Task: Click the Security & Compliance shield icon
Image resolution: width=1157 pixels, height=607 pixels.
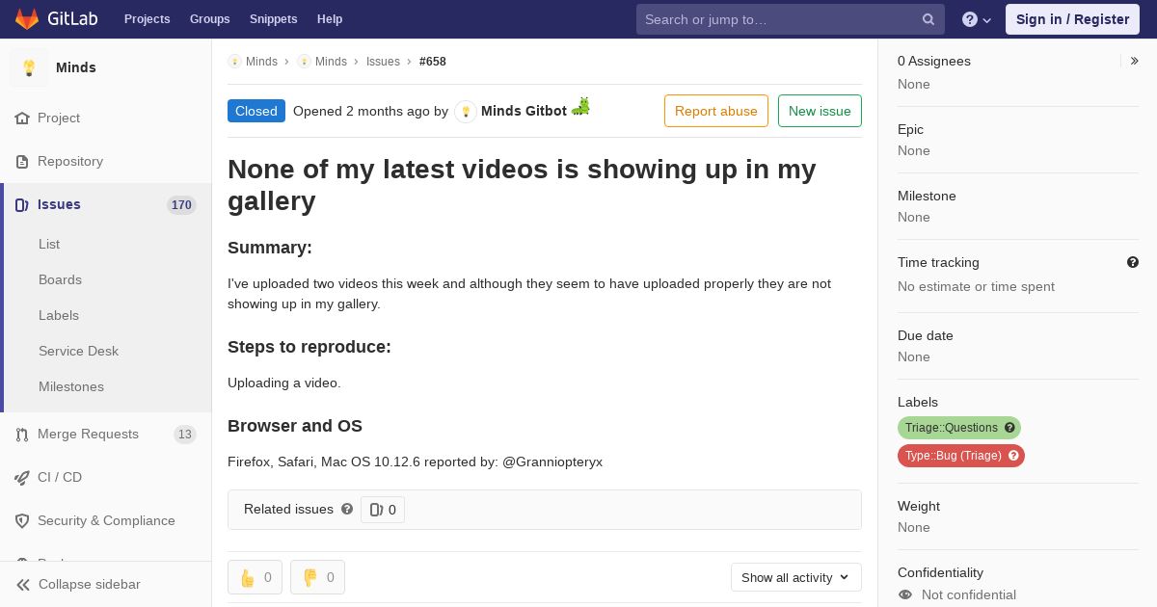Action: click(22, 520)
